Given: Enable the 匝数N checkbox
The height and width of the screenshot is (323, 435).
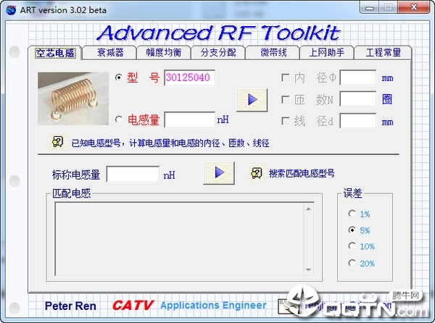Looking at the screenshot, I should click(x=286, y=99).
